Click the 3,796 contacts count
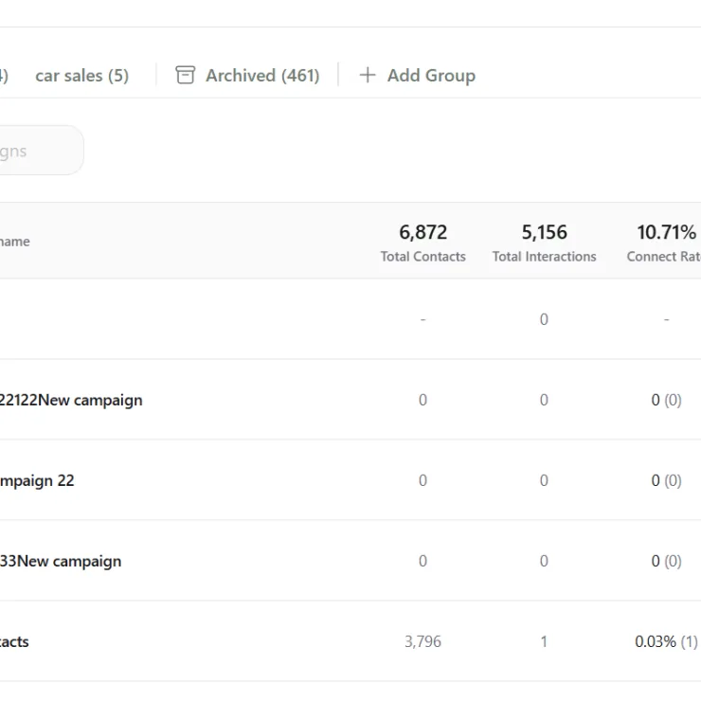The height and width of the screenshot is (701, 701). pyautogui.click(x=422, y=641)
